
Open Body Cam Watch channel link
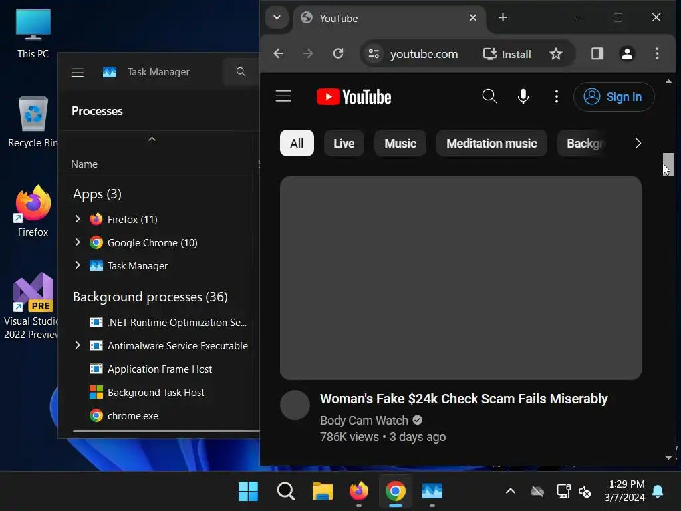pos(364,421)
